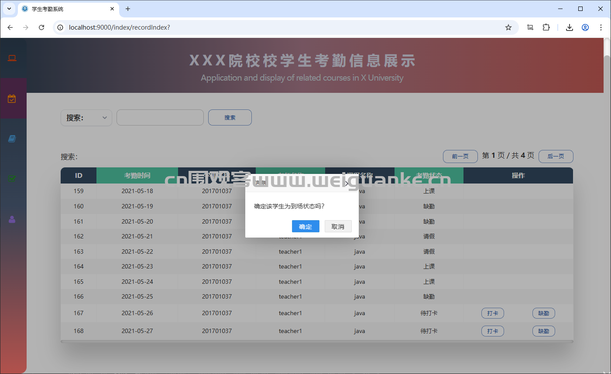Open the purple user profile sidebar icon

click(x=12, y=219)
